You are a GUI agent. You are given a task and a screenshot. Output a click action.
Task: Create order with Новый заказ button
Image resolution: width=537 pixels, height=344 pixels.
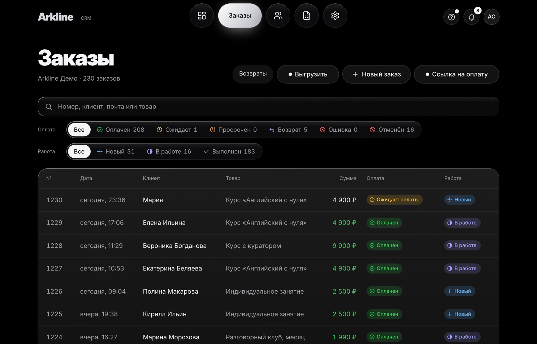pyautogui.click(x=376, y=74)
